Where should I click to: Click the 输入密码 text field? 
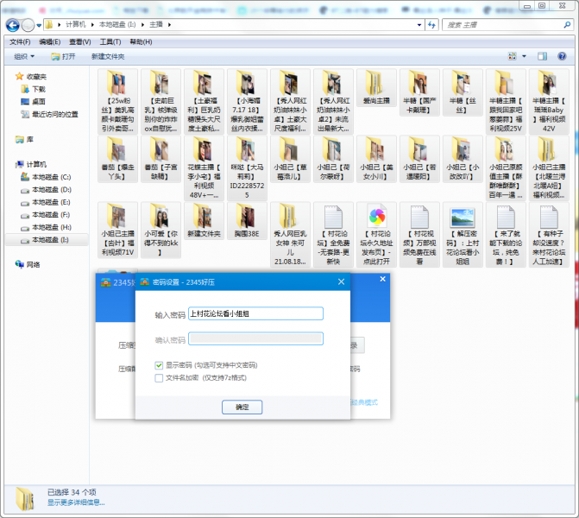coord(255,314)
